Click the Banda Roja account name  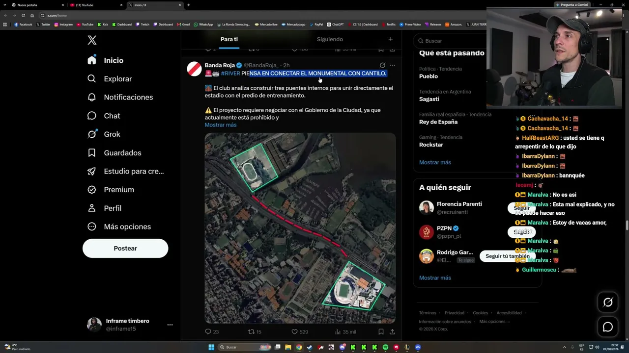pyautogui.click(x=220, y=65)
